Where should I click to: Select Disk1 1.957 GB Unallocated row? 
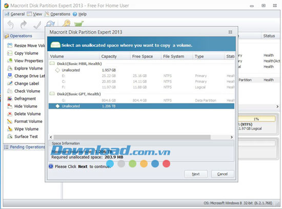[x=142, y=70]
